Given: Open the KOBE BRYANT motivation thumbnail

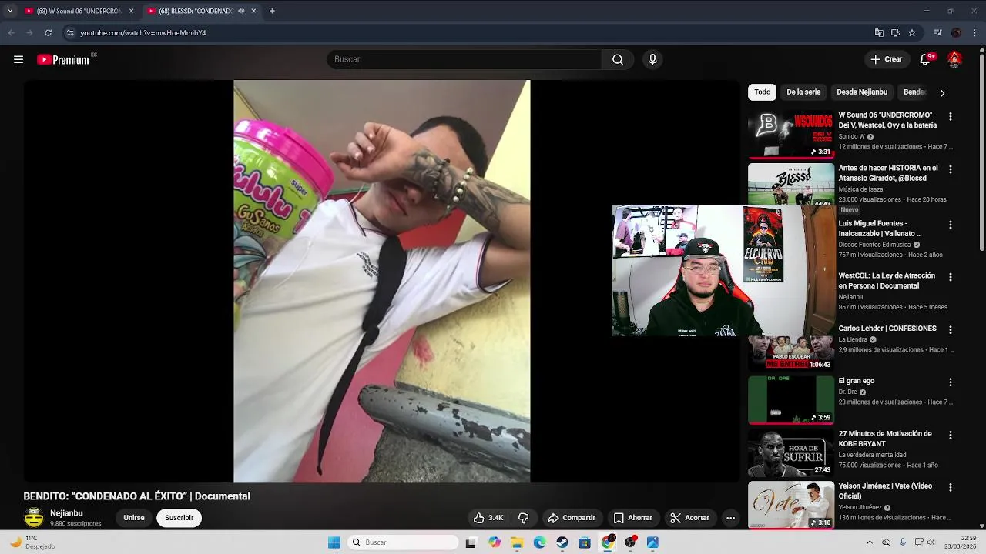Looking at the screenshot, I should [791, 452].
